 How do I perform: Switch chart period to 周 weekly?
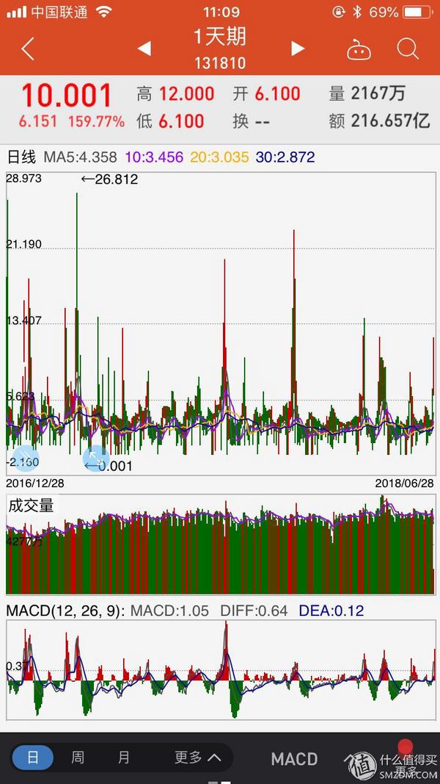(x=78, y=758)
